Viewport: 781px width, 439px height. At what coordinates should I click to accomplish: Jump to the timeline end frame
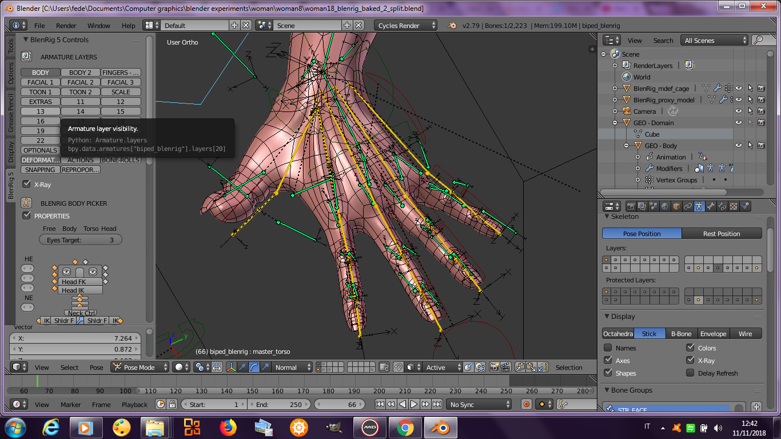pos(437,404)
